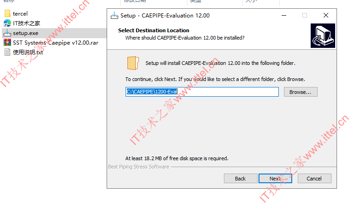The height and width of the screenshot is (203, 349).
Task: Select the setup.exe installer icon
Action: pos(7,33)
